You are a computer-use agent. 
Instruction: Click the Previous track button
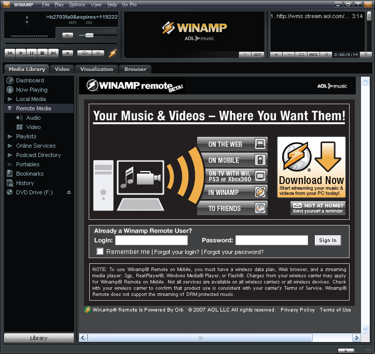pos(10,53)
